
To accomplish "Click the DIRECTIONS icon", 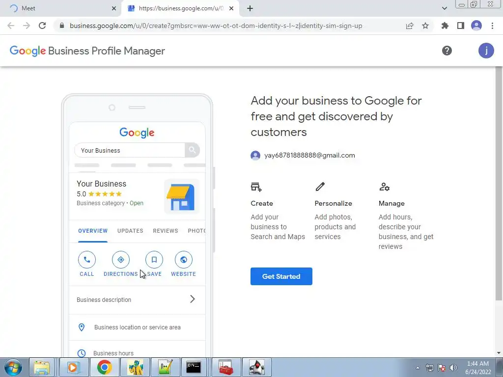I will coord(121,260).
